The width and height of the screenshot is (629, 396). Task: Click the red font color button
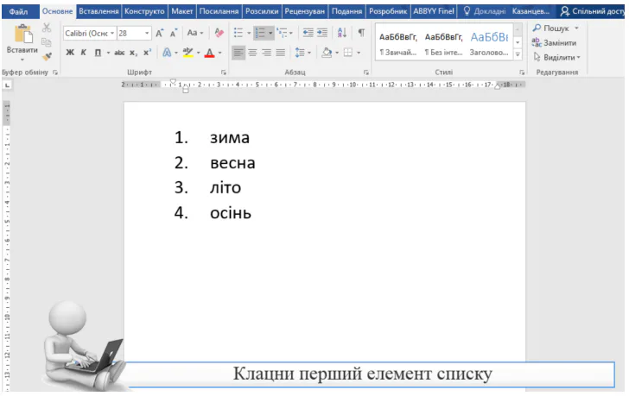[x=208, y=53]
